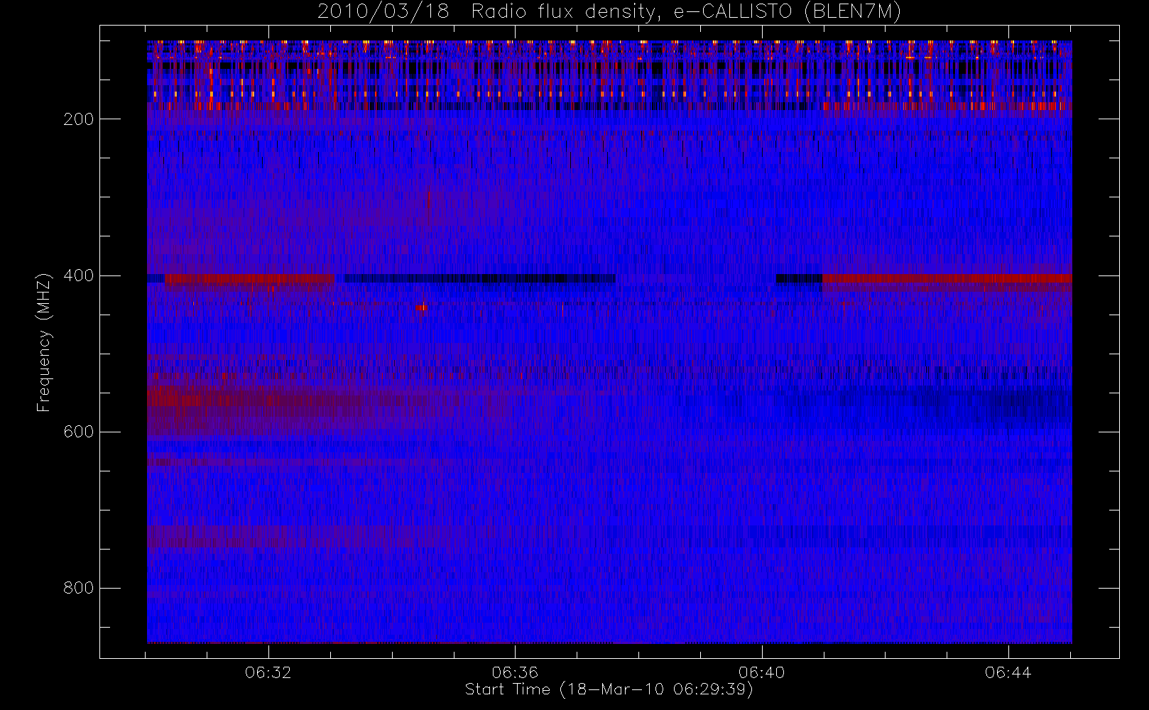Click the 06:32 time axis label
Image resolution: width=1149 pixels, height=710 pixels.
click(268, 672)
